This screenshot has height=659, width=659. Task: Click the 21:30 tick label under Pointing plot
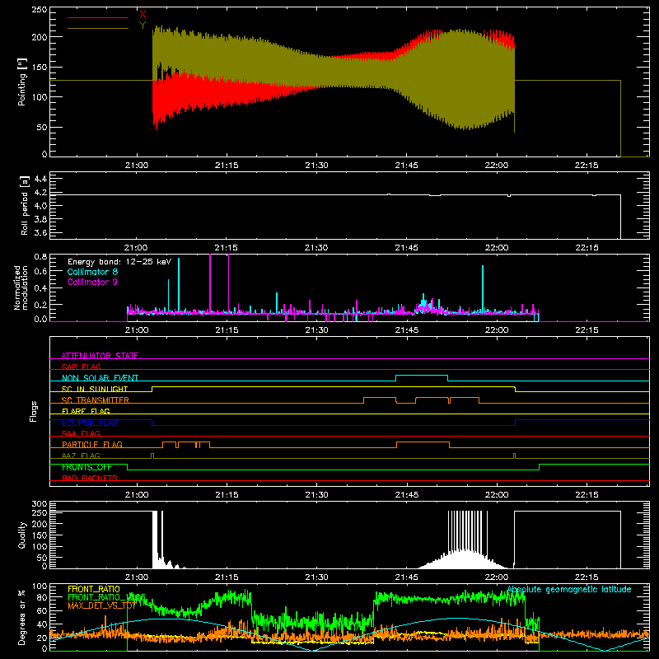click(316, 166)
